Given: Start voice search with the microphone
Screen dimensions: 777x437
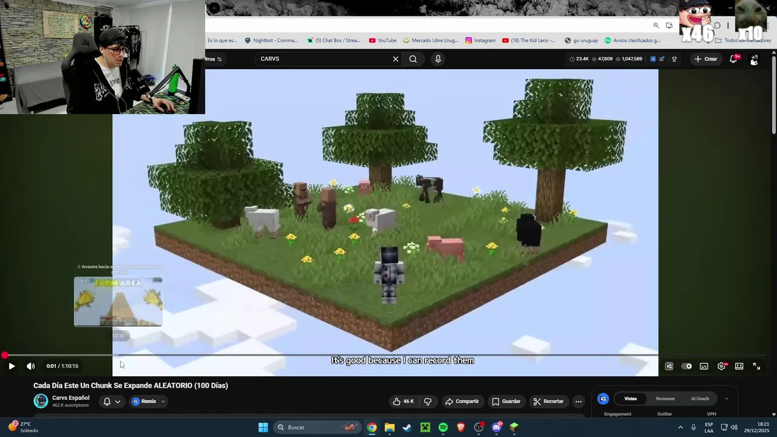Looking at the screenshot, I should tap(438, 59).
